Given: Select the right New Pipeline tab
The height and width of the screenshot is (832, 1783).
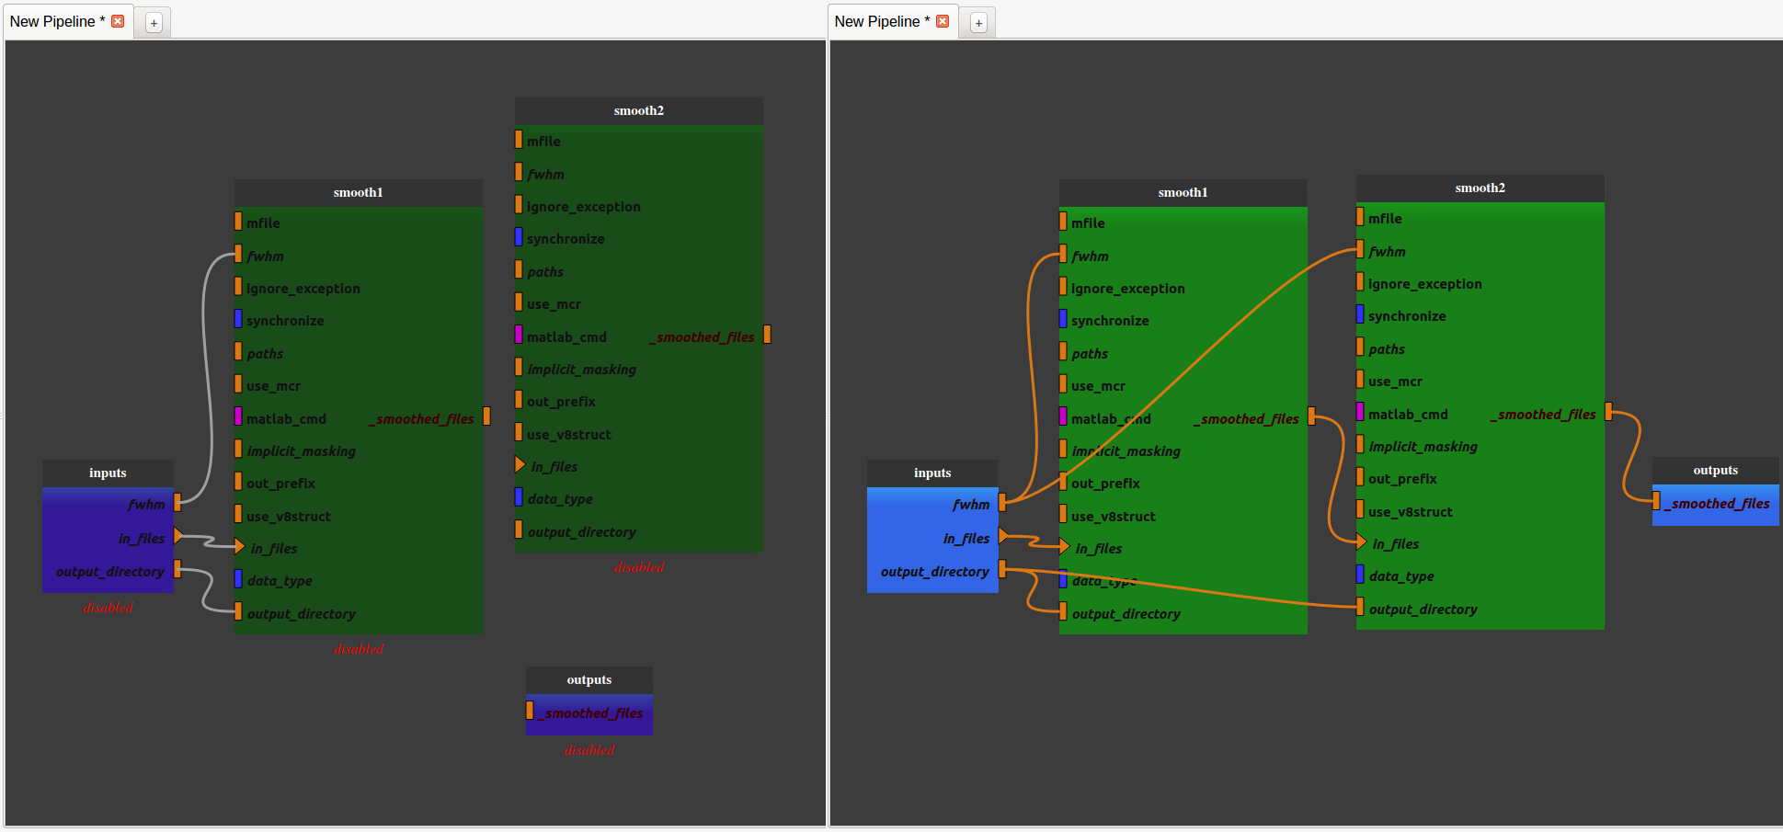Looking at the screenshot, I should (x=882, y=21).
